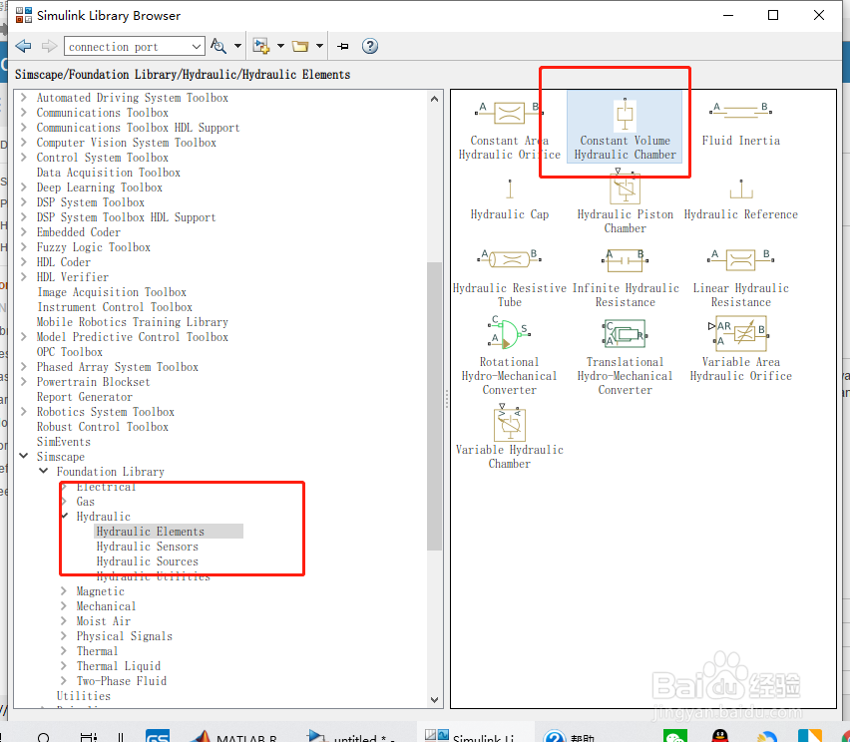Toggle the stay-on-top pin icon
The width and height of the screenshot is (850, 742).
click(343, 46)
